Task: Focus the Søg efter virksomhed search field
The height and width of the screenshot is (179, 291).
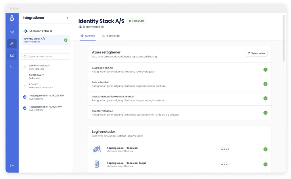Action: [x=46, y=57]
